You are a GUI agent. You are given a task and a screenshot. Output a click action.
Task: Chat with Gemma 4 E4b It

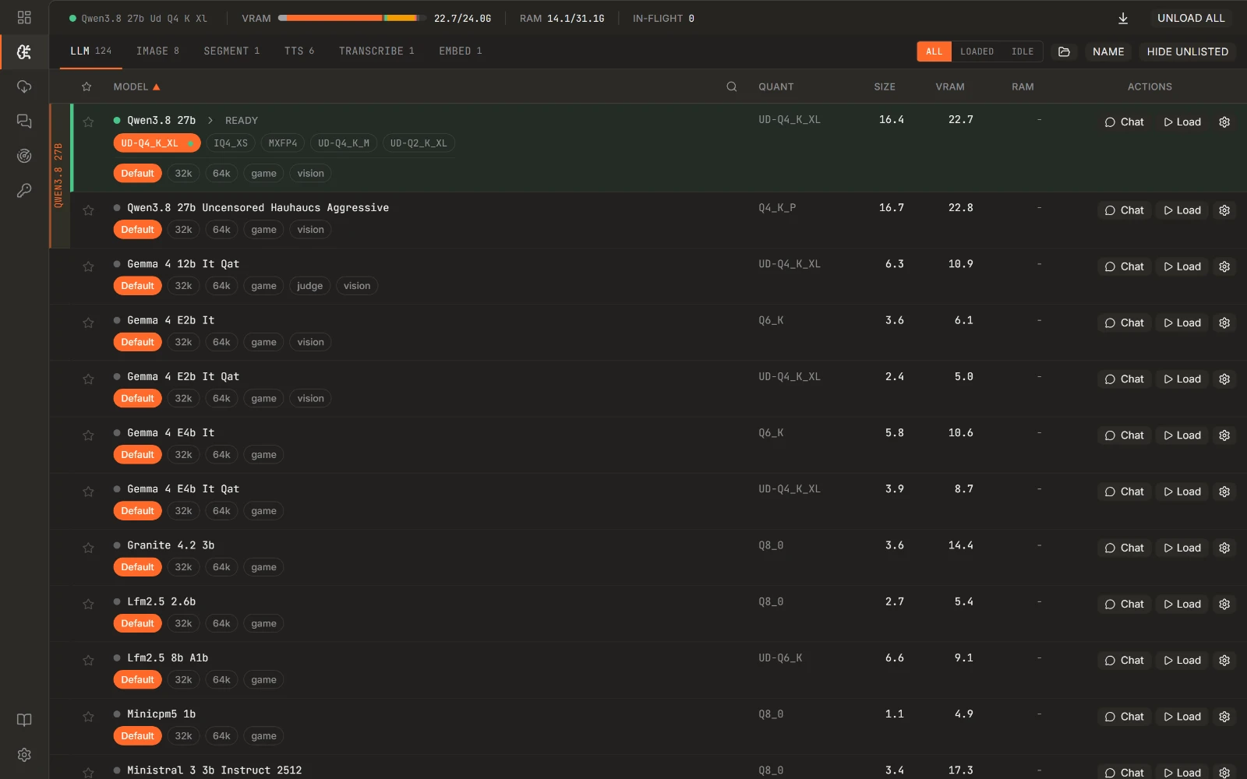[1124, 435]
